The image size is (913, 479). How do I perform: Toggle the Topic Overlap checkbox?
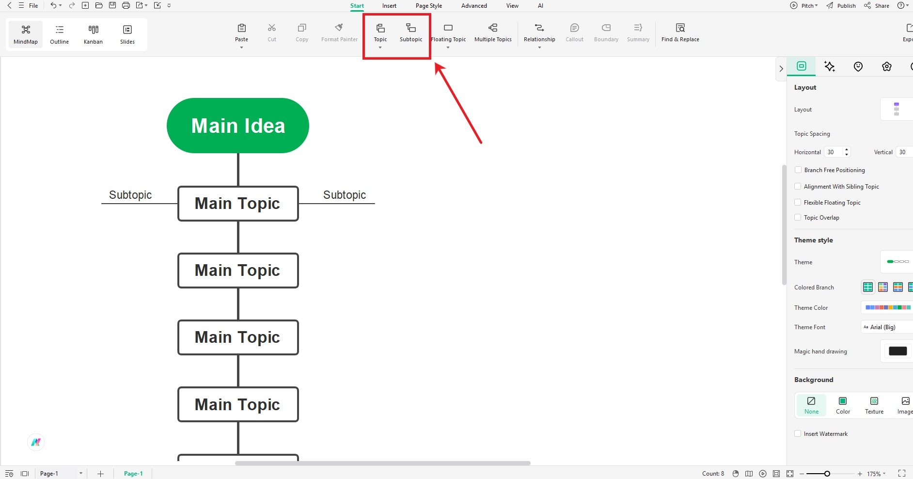798,217
